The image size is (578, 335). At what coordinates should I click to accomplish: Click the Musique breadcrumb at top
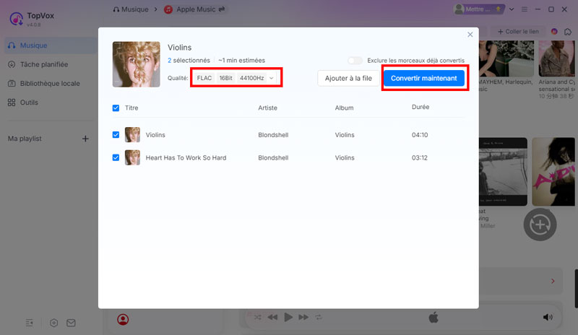[x=131, y=9]
